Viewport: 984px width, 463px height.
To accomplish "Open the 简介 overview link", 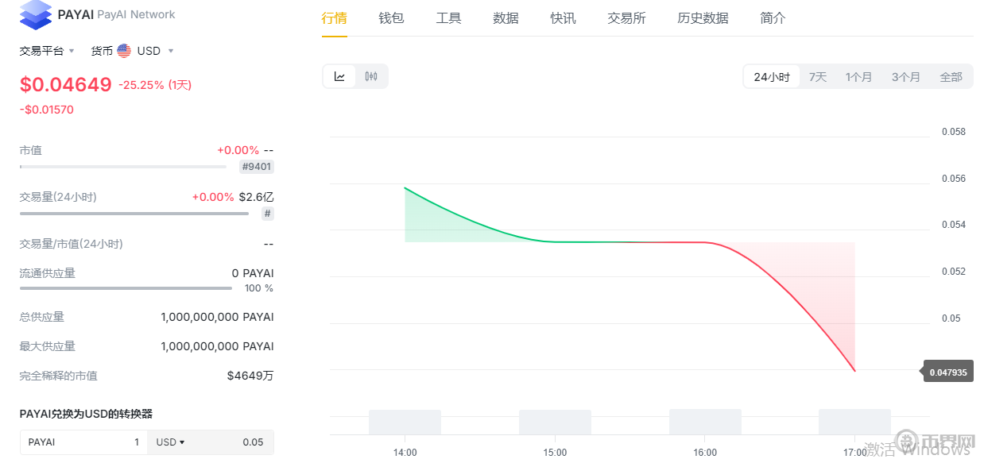I will [772, 17].
